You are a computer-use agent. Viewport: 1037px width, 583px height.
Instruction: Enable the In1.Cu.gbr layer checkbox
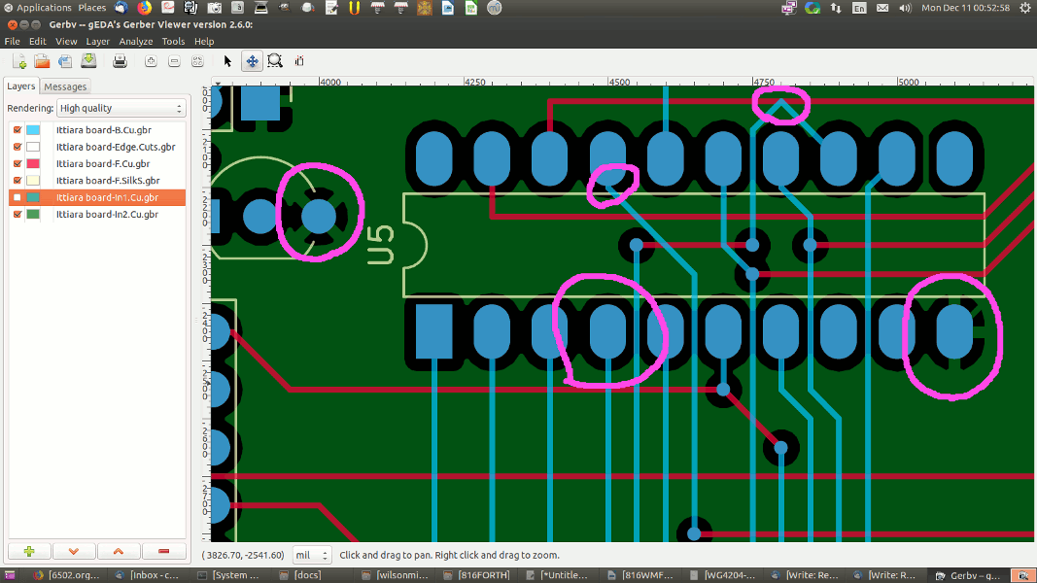click(17, 197)
